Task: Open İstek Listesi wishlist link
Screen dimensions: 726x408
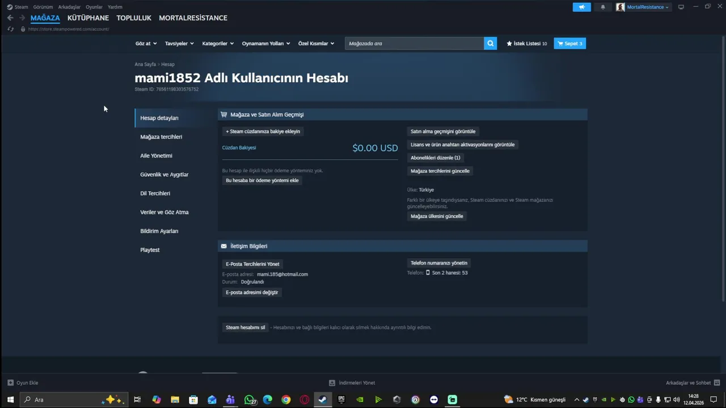Action: coord(527,43)
